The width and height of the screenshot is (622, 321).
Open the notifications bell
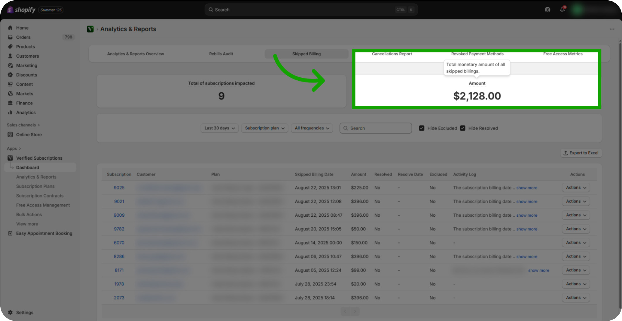click(562, 10)
